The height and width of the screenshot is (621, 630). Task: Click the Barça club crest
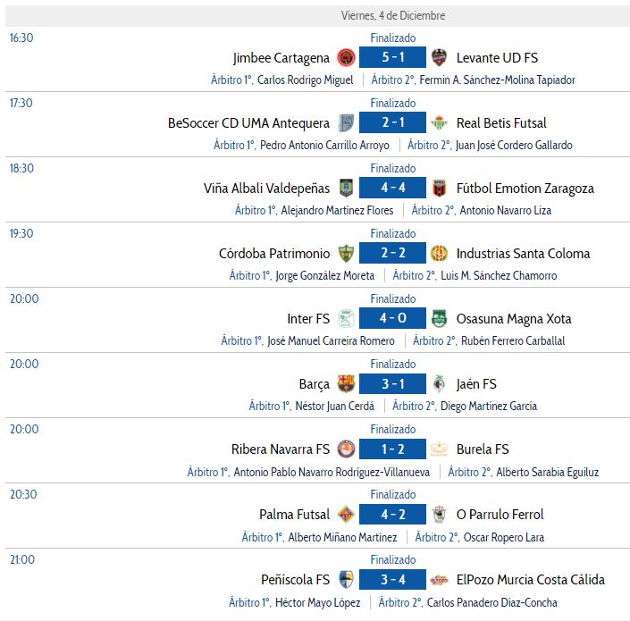pos(346,383)
